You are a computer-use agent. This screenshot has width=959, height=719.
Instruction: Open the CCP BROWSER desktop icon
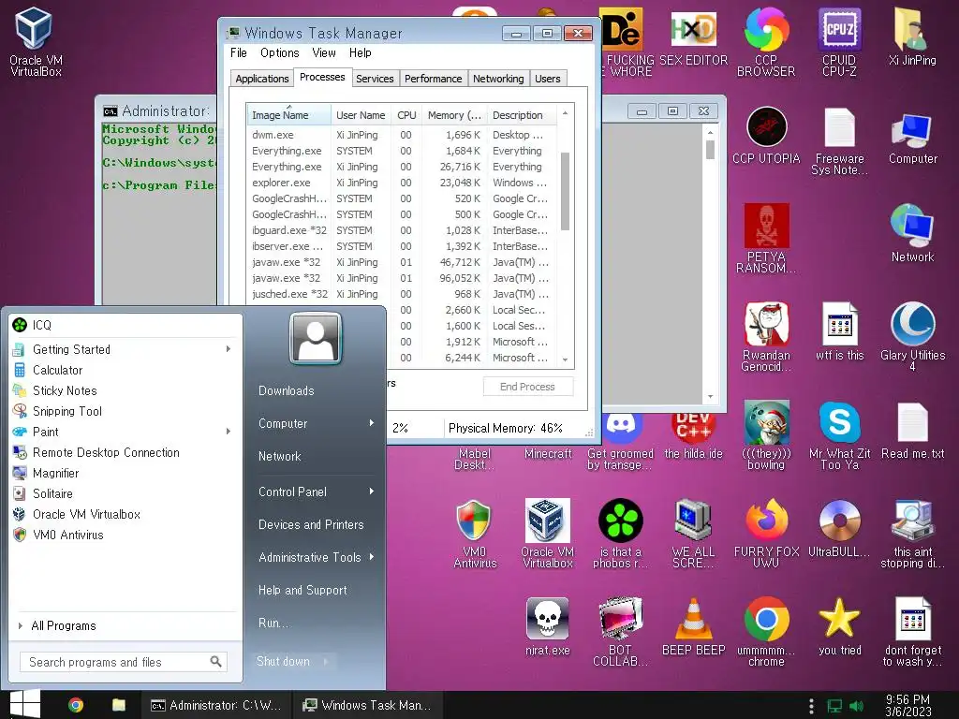(x=766, y=41)
